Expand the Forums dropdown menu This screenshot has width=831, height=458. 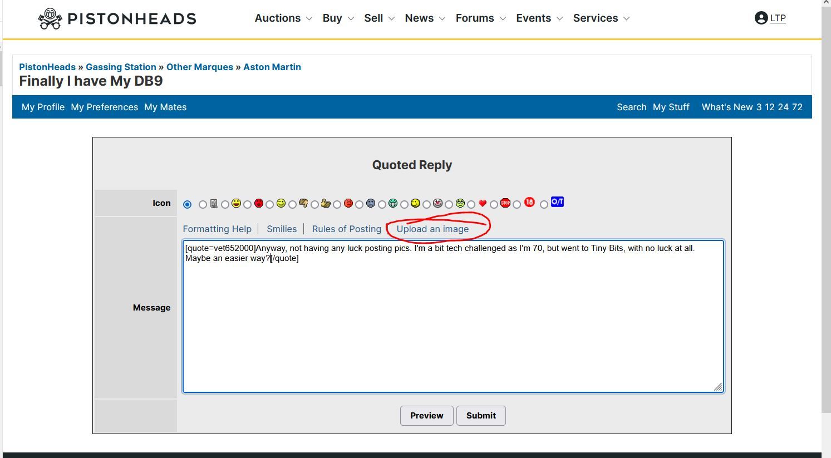(480, 18)
